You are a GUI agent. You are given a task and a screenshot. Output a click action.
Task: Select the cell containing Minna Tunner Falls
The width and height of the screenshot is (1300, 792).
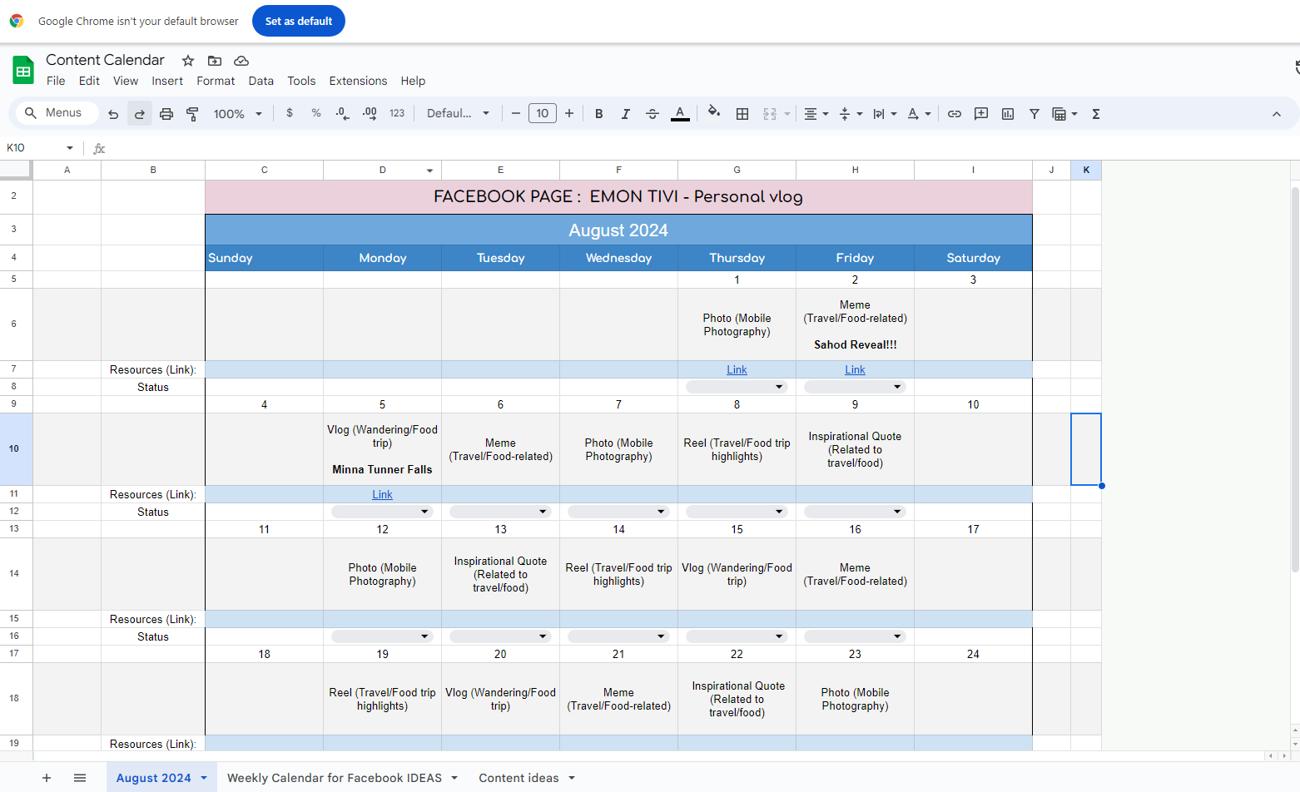coord(382,449)
